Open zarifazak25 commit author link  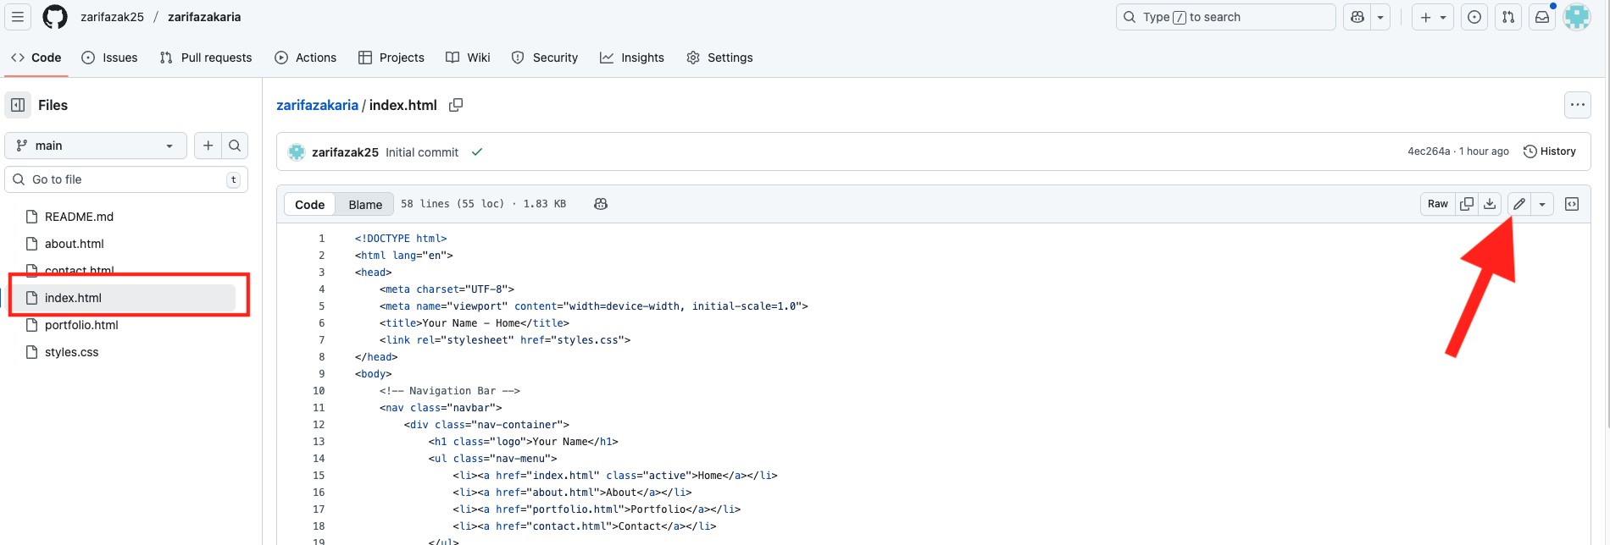tap(345, 152)
